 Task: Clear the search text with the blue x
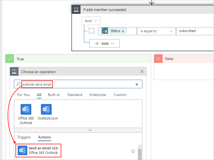click(x=137, y=84)
